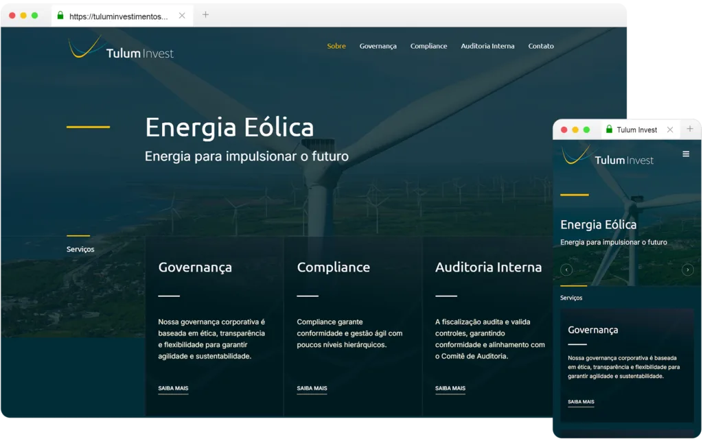Click SAIBA MAIS in mobile Governança card
This screenshot has height=441, width=703.
coord(581,402)
